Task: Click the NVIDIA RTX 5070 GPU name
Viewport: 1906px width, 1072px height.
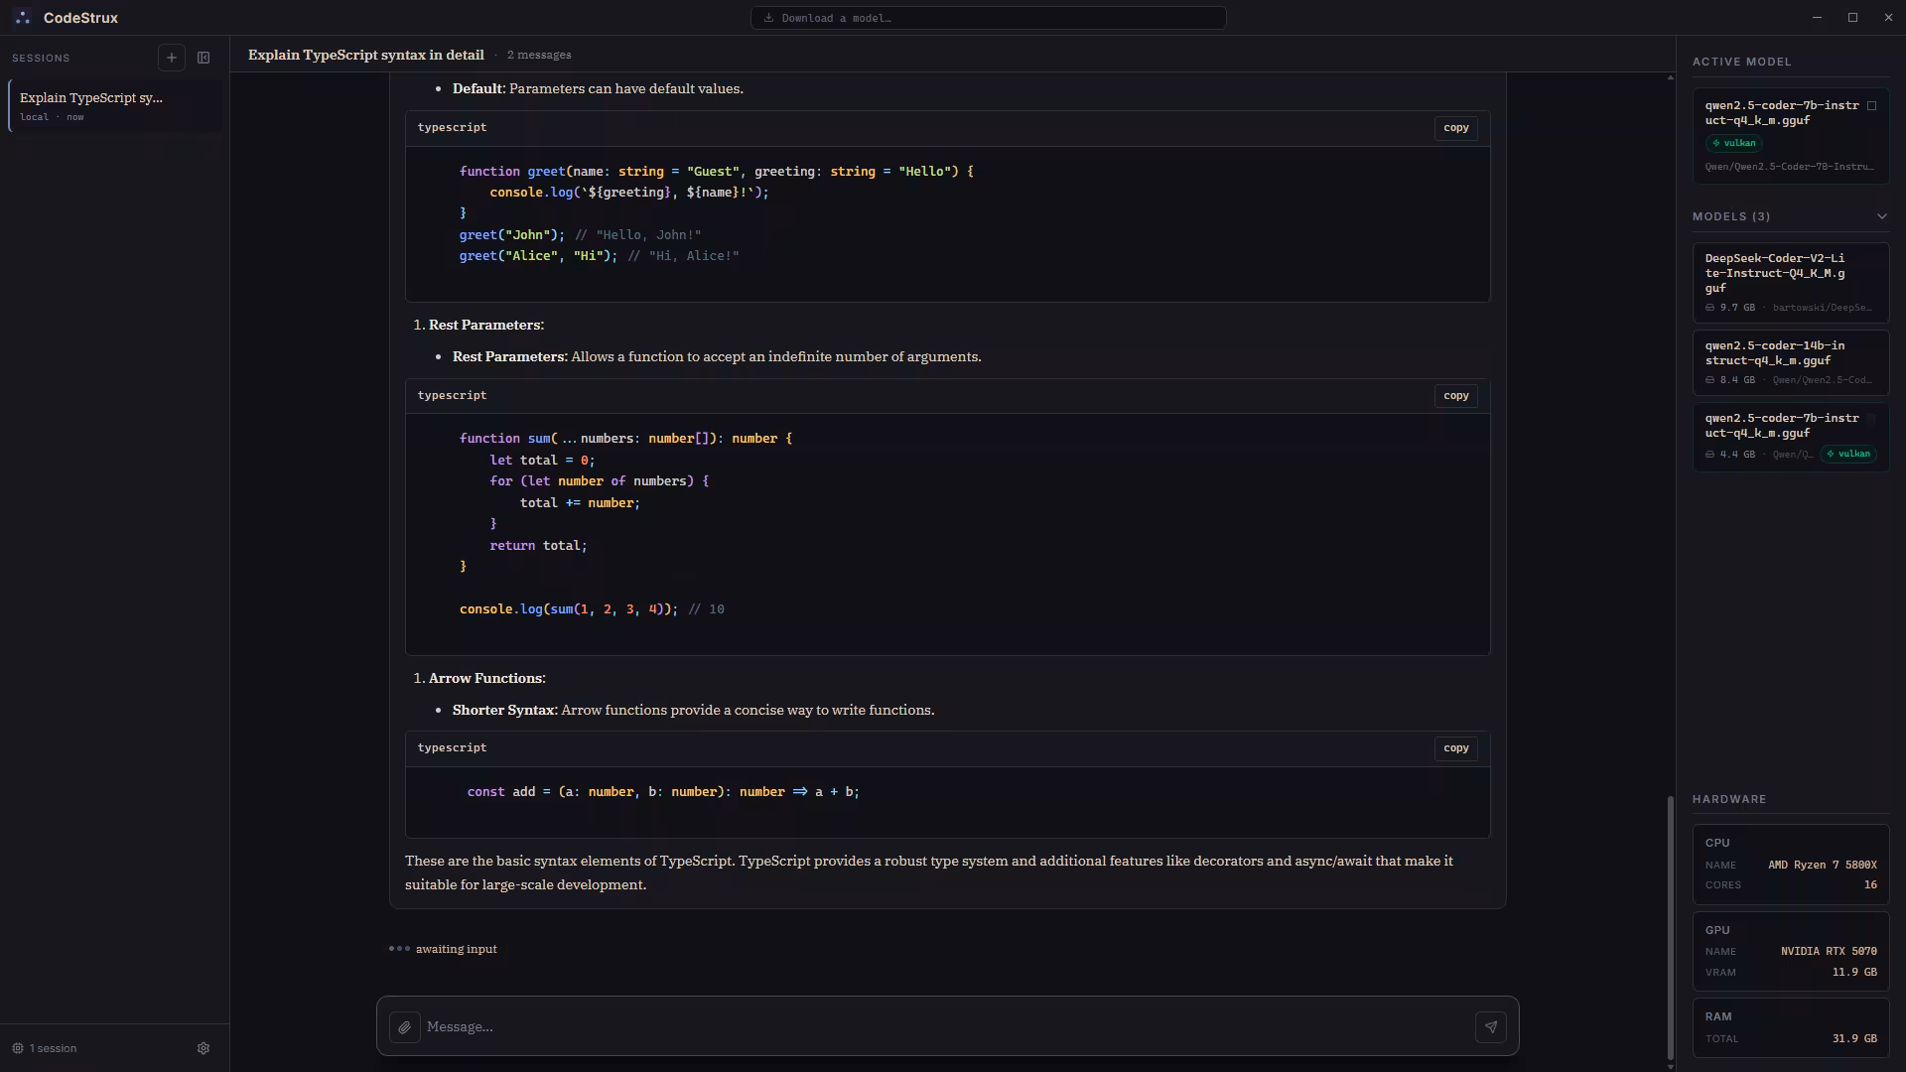Action: coord(1829,951)
